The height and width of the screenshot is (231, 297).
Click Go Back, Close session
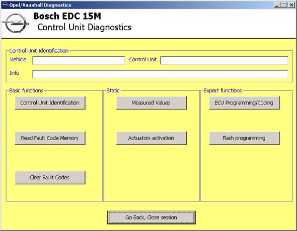tap(152, 217)
